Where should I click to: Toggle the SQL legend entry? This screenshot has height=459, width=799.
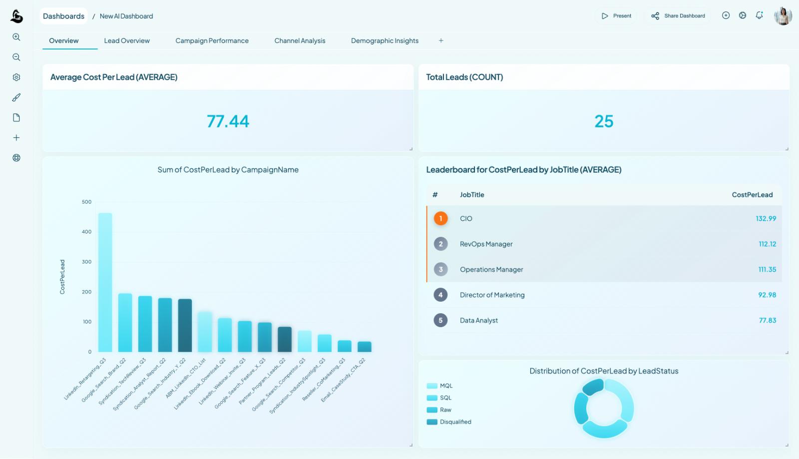tap(431, 398)
